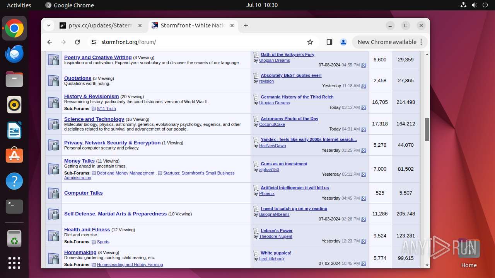Open the Google Chrome app menu in top bar

(x=70, y=5)
